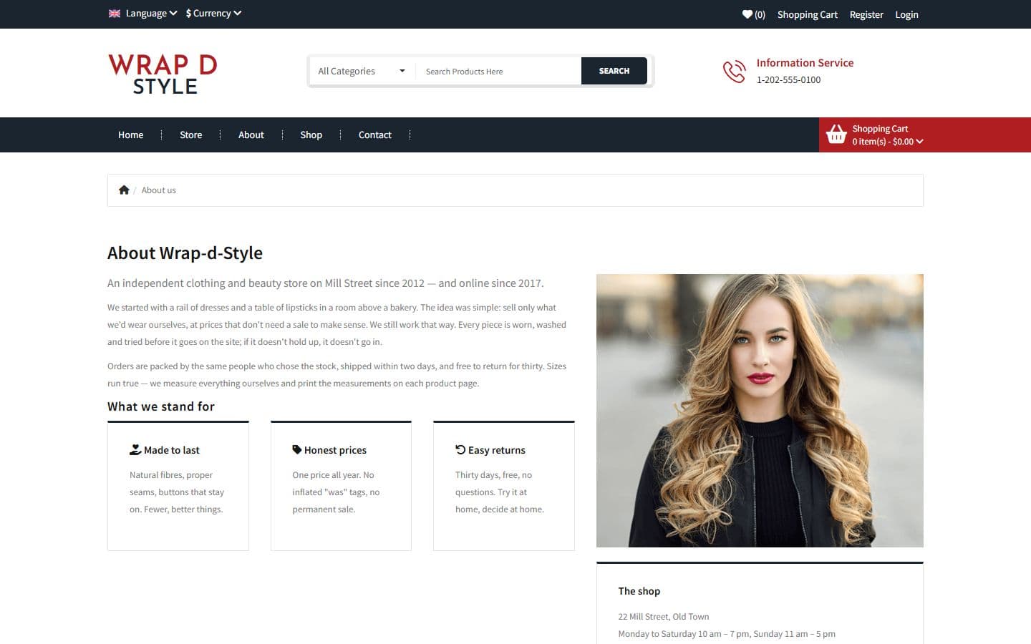1031x644 pixels.
Task: Click the About Wrap-d-Style heading
Action: click(185, 253)
